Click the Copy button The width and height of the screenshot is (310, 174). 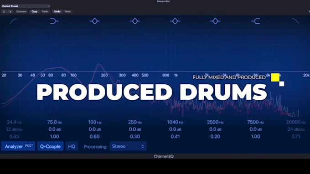(34, 12)
